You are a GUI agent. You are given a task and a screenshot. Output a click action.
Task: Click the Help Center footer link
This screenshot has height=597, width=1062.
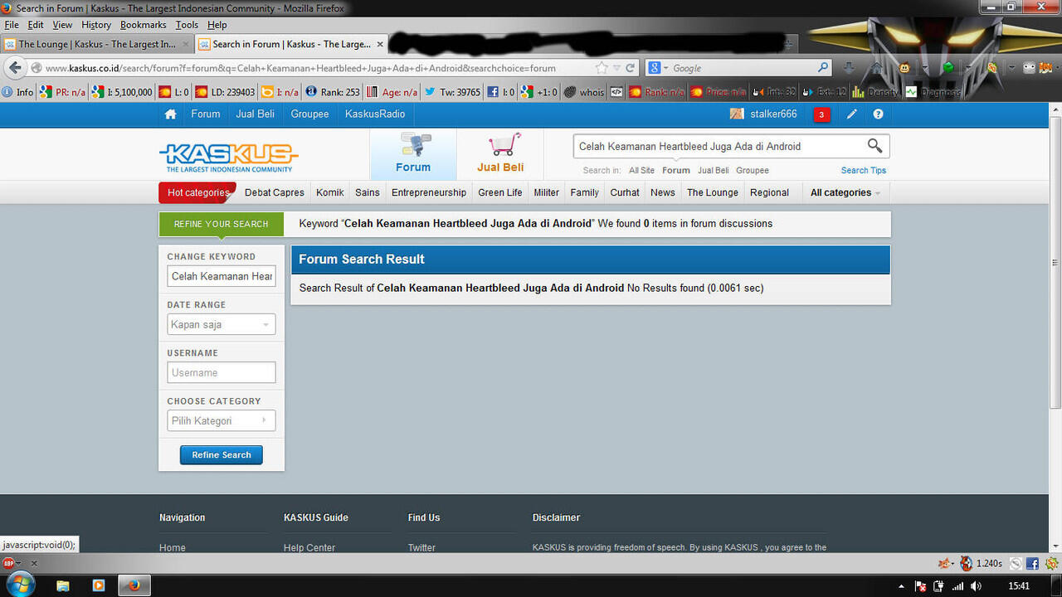309,547
